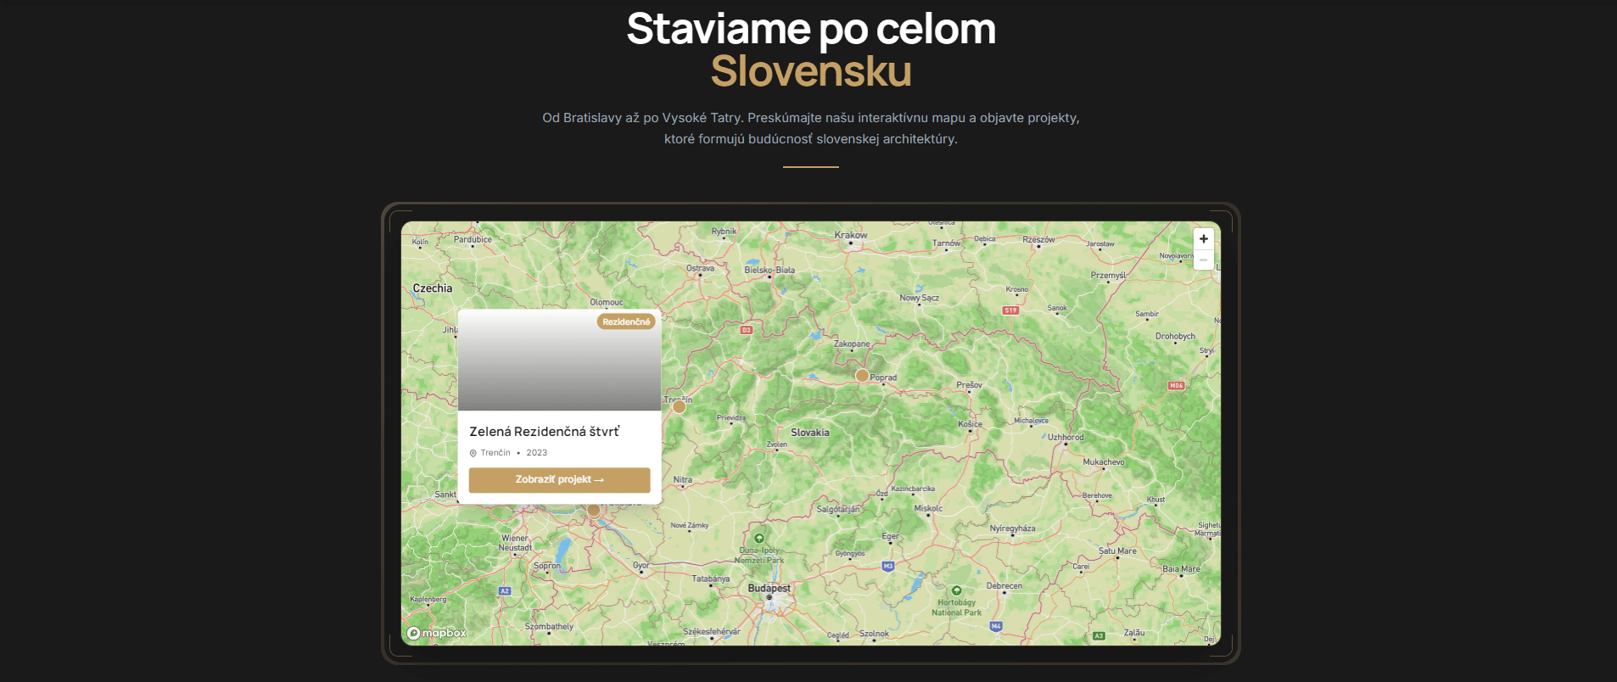Screen dimensions: 1617x682
Task: Click the Hortobágy National Park icon
Action: click(957, 590)
